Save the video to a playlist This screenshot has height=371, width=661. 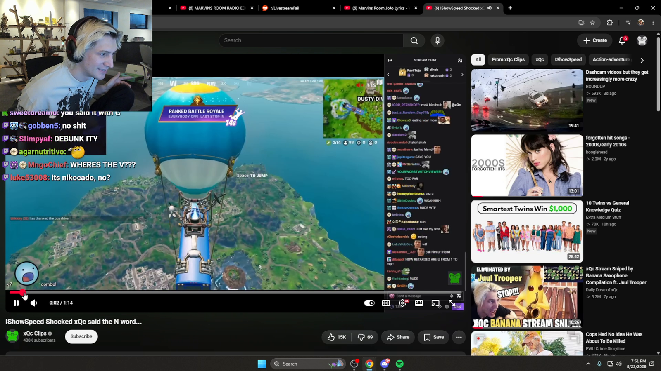coord(434,337)
